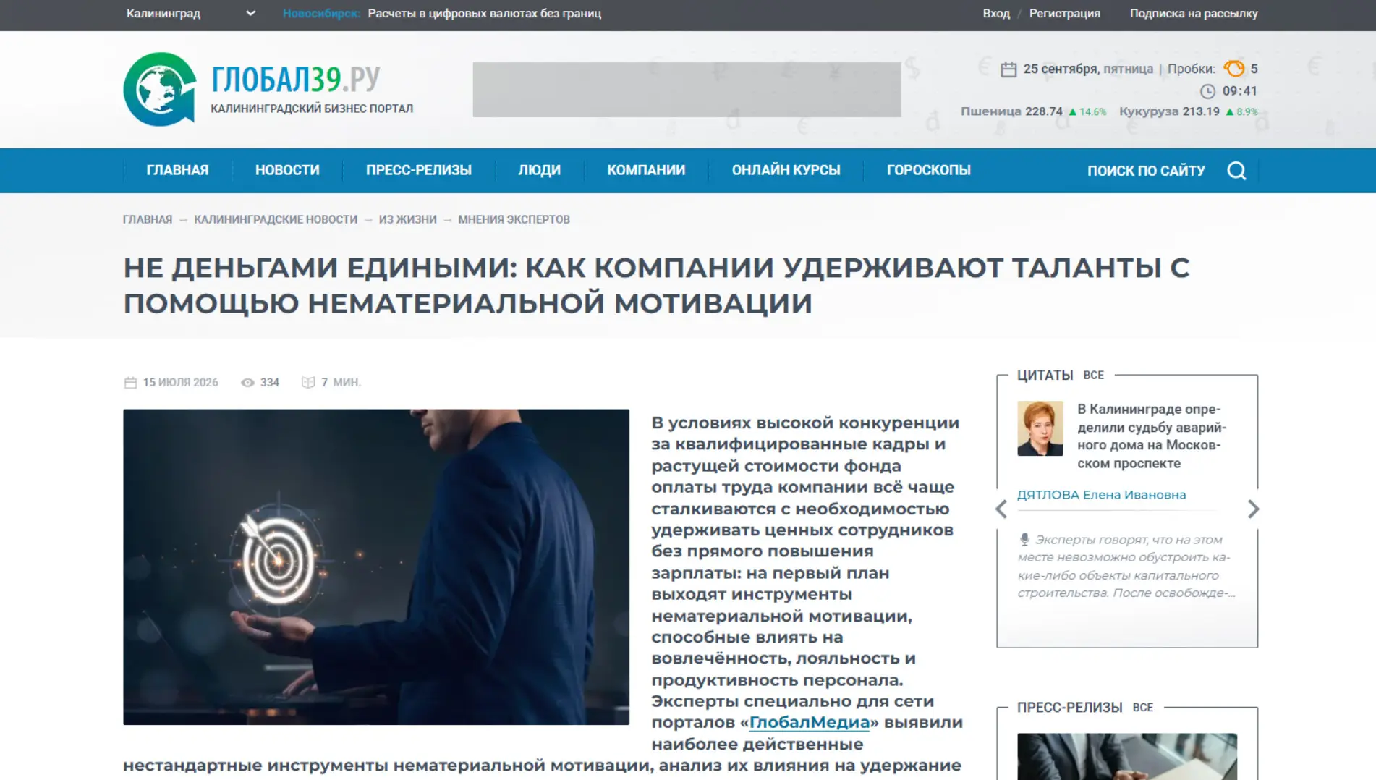Show next quote with right arrow
The height and width of the screenshot is (780, 1376).
(1254, 509)
